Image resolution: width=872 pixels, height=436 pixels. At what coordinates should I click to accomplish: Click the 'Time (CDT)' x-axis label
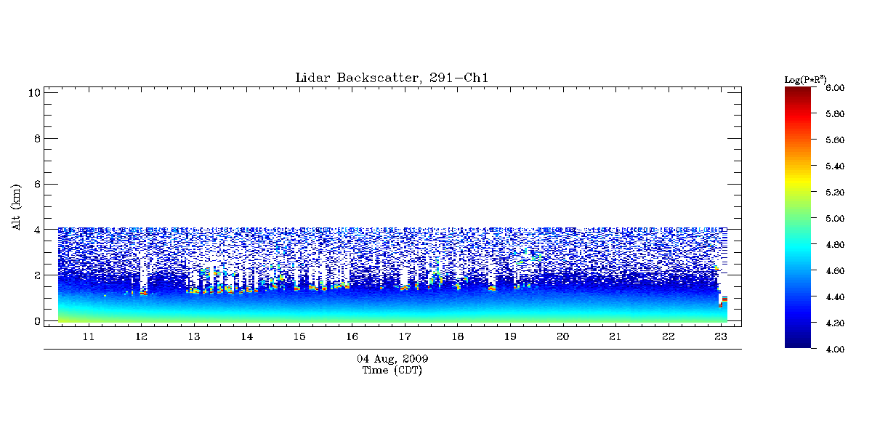click(392, 371)
